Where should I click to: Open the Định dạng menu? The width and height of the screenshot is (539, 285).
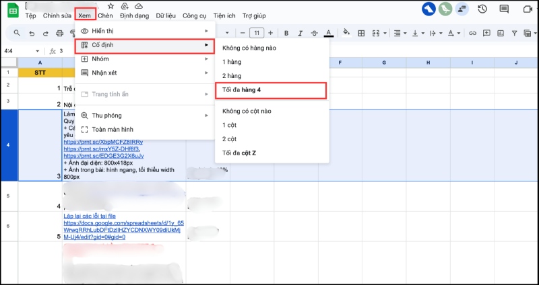click(x=134, y=15)
